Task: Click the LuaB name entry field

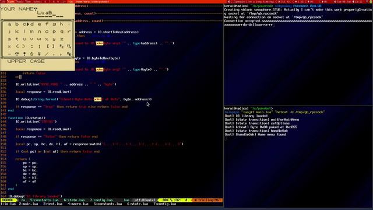Action: [50, 14]
